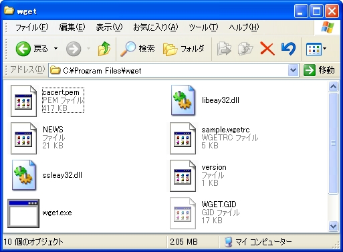Minimize the wget window

(301, 11)
